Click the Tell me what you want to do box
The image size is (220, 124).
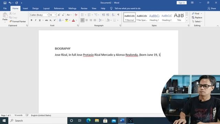point(128,8)
